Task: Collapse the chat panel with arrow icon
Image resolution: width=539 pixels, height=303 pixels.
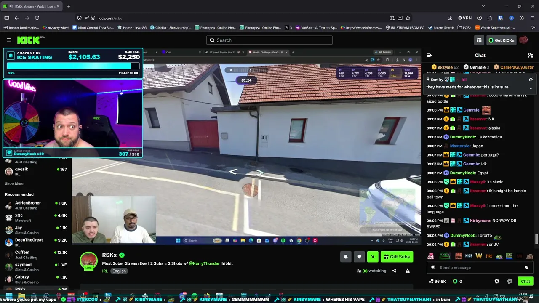Action: click(429, 55)
